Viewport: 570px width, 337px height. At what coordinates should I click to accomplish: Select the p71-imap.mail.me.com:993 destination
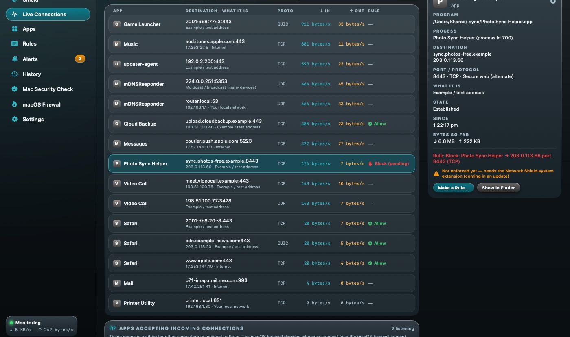tap(216, 280)
